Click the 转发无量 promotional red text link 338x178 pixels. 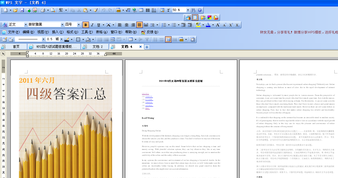click(x=299, y=32)
